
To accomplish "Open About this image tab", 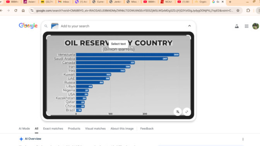I will (122, 129).
